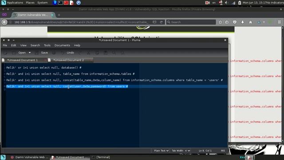This screenshot has height=160, width=284.
Task: Click the line ending with table_name = 'users' #
Action: point(114,80)
